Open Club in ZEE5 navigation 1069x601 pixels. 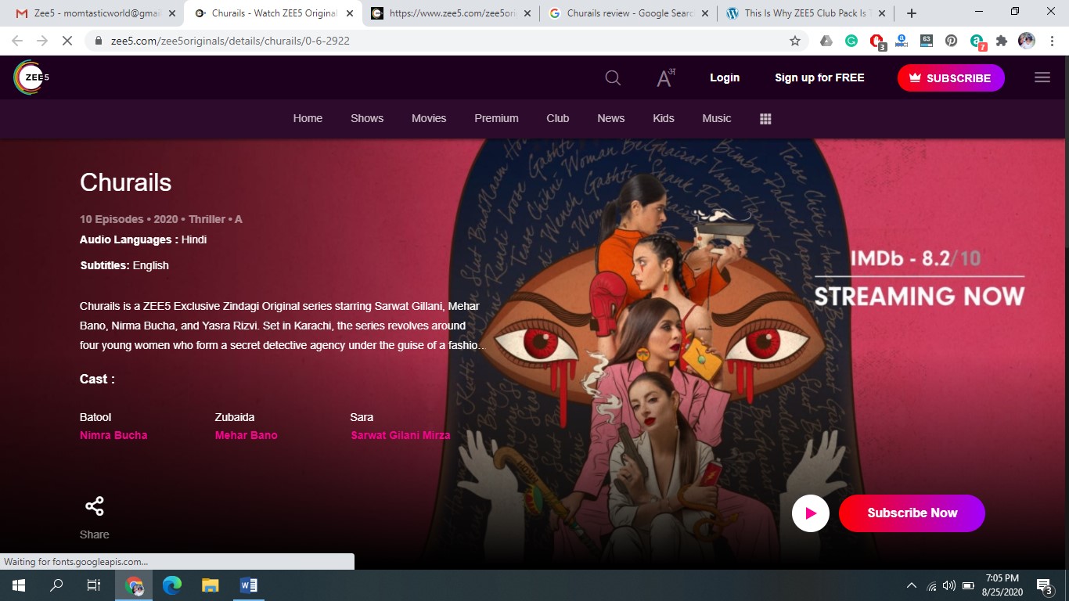pyautogui.click(x=557, y=118)
